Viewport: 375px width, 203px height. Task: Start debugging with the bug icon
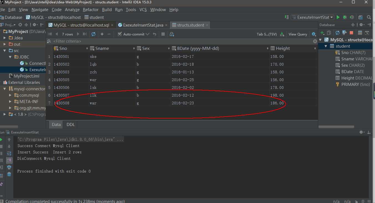345,17
